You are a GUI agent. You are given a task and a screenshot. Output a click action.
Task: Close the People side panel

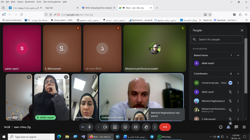[242, 30]
